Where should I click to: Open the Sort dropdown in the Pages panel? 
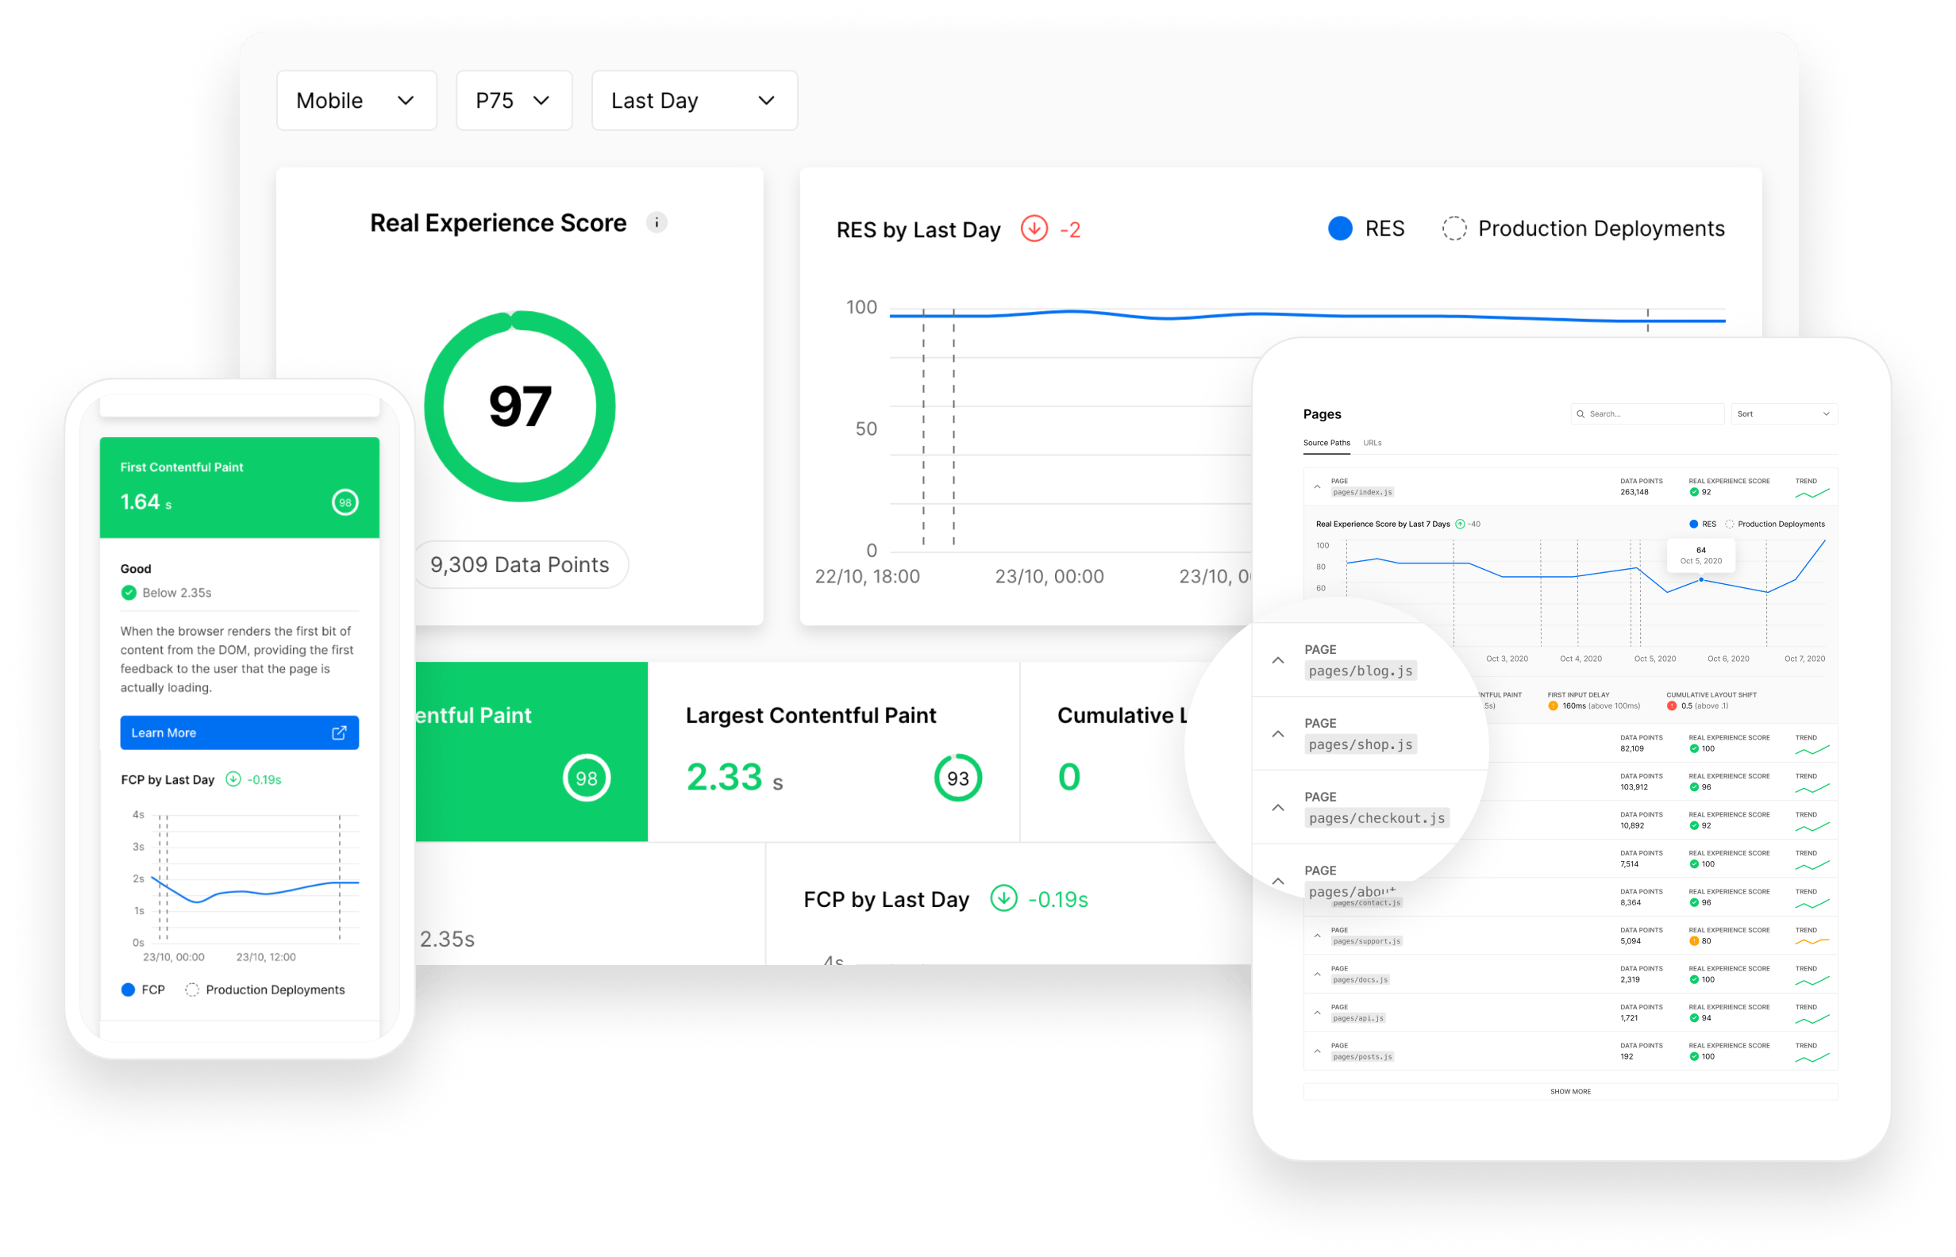click(1784, 413)
